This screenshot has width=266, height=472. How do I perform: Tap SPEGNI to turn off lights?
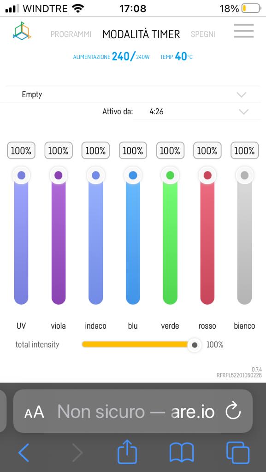203,34
